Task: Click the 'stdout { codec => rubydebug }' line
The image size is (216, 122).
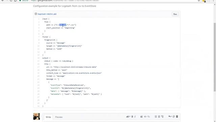Action: point(59,61)
